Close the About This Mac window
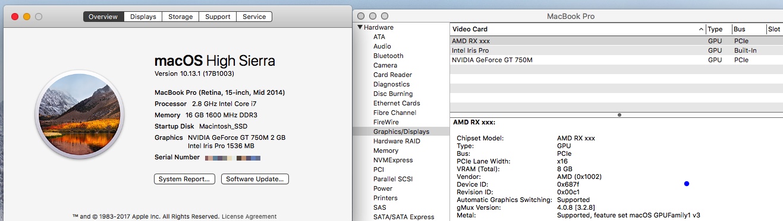This screenshot has width=783, height=221. click(x=15, y=17)
